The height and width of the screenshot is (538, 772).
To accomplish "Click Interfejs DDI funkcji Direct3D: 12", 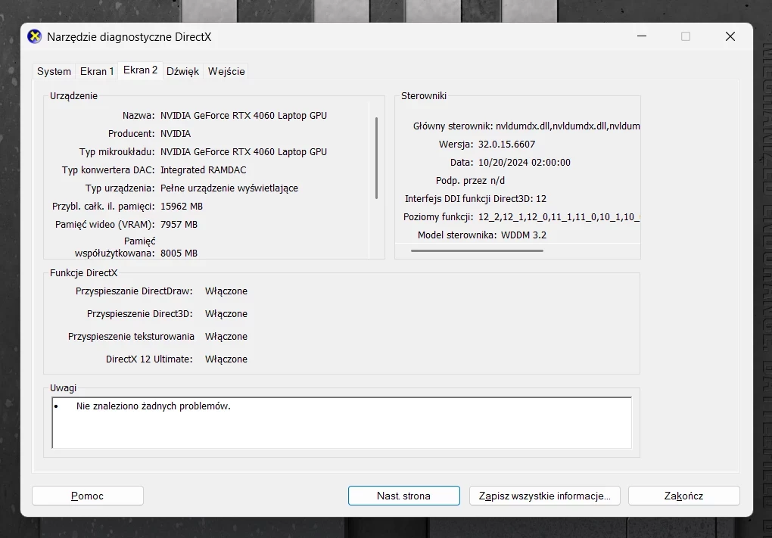I will click(x=475, y=199).
